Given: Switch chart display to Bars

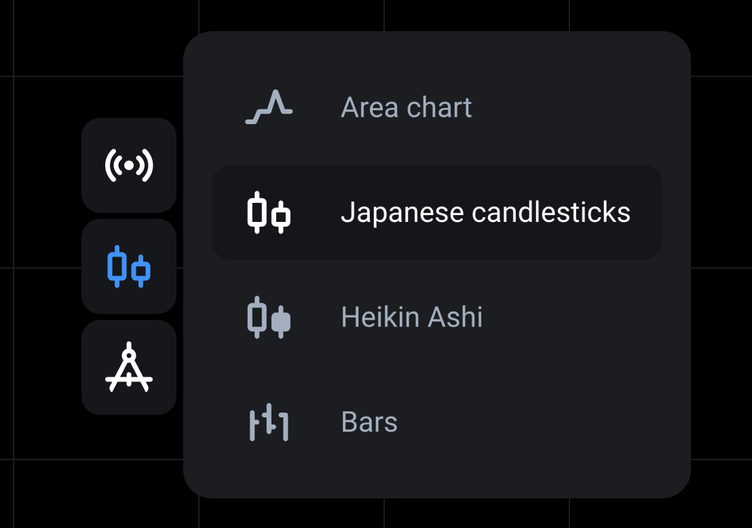Looking at the screenshot, I should (x=369, y=422).
